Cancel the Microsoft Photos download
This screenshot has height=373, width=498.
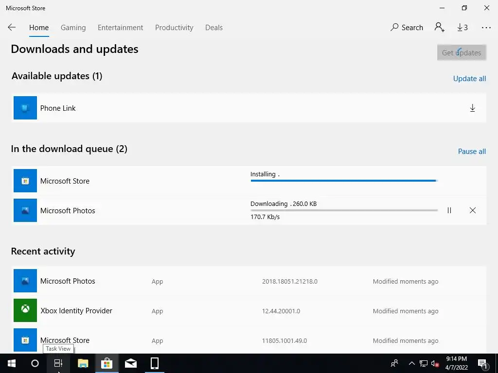click(x=473, y=210)
